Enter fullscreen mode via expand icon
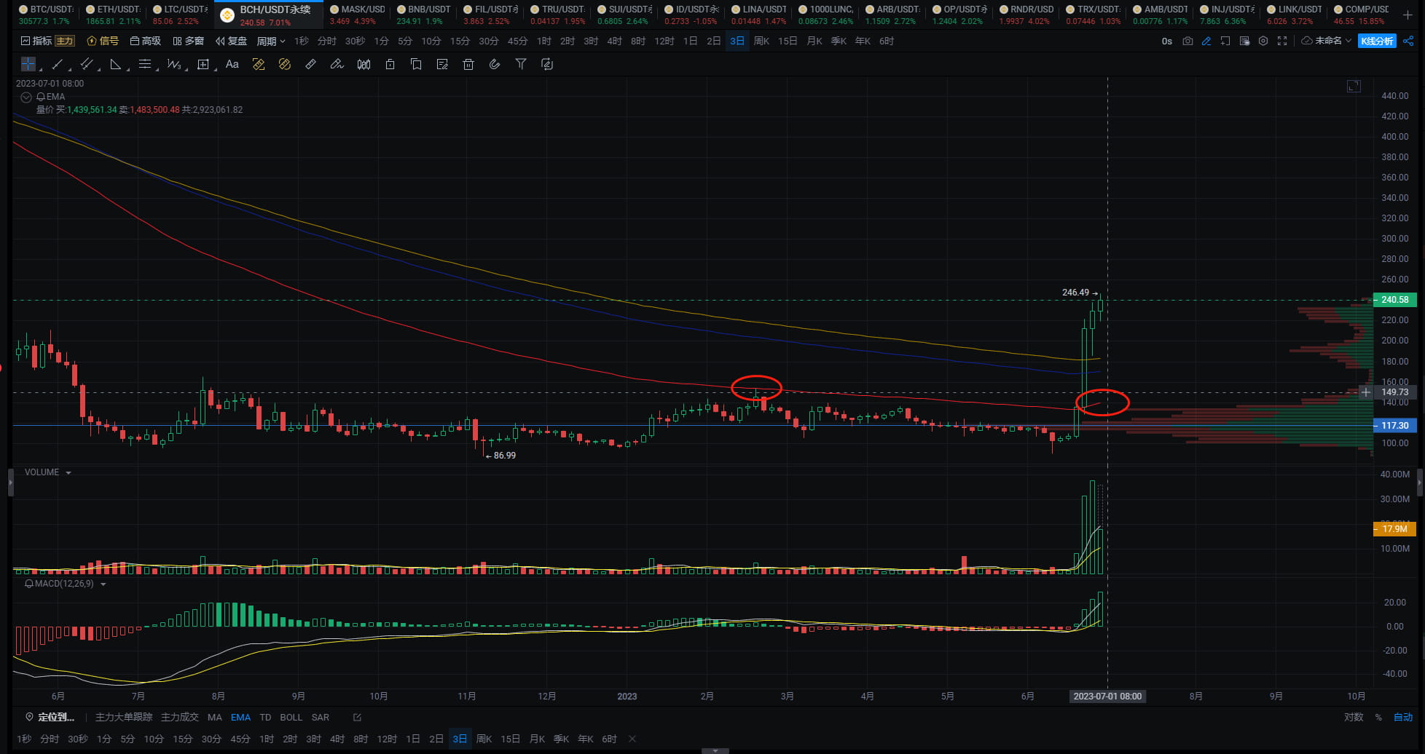 point(1282,41)
